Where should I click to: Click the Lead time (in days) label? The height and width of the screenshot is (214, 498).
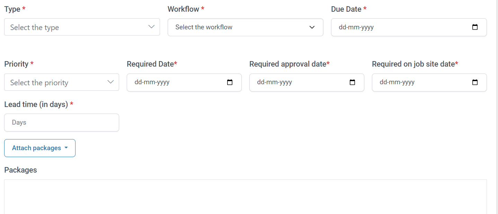[36, 104]
